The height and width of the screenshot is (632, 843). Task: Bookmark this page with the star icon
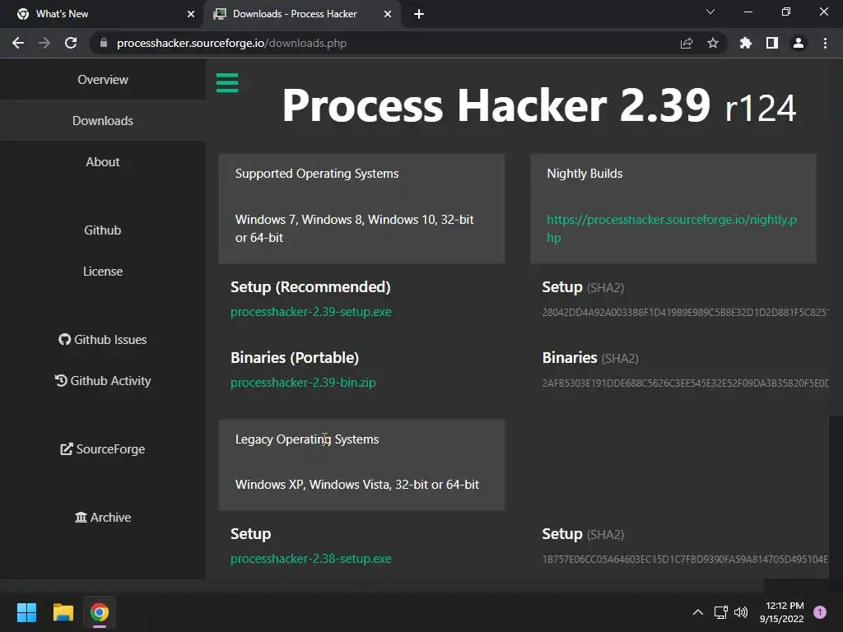coord(713,43)
